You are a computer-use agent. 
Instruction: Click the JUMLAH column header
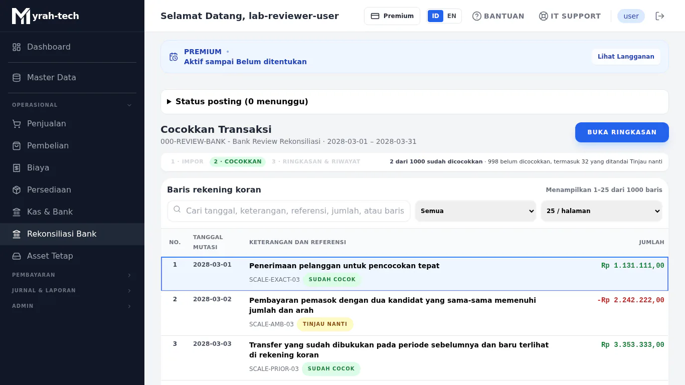(651, 242)
